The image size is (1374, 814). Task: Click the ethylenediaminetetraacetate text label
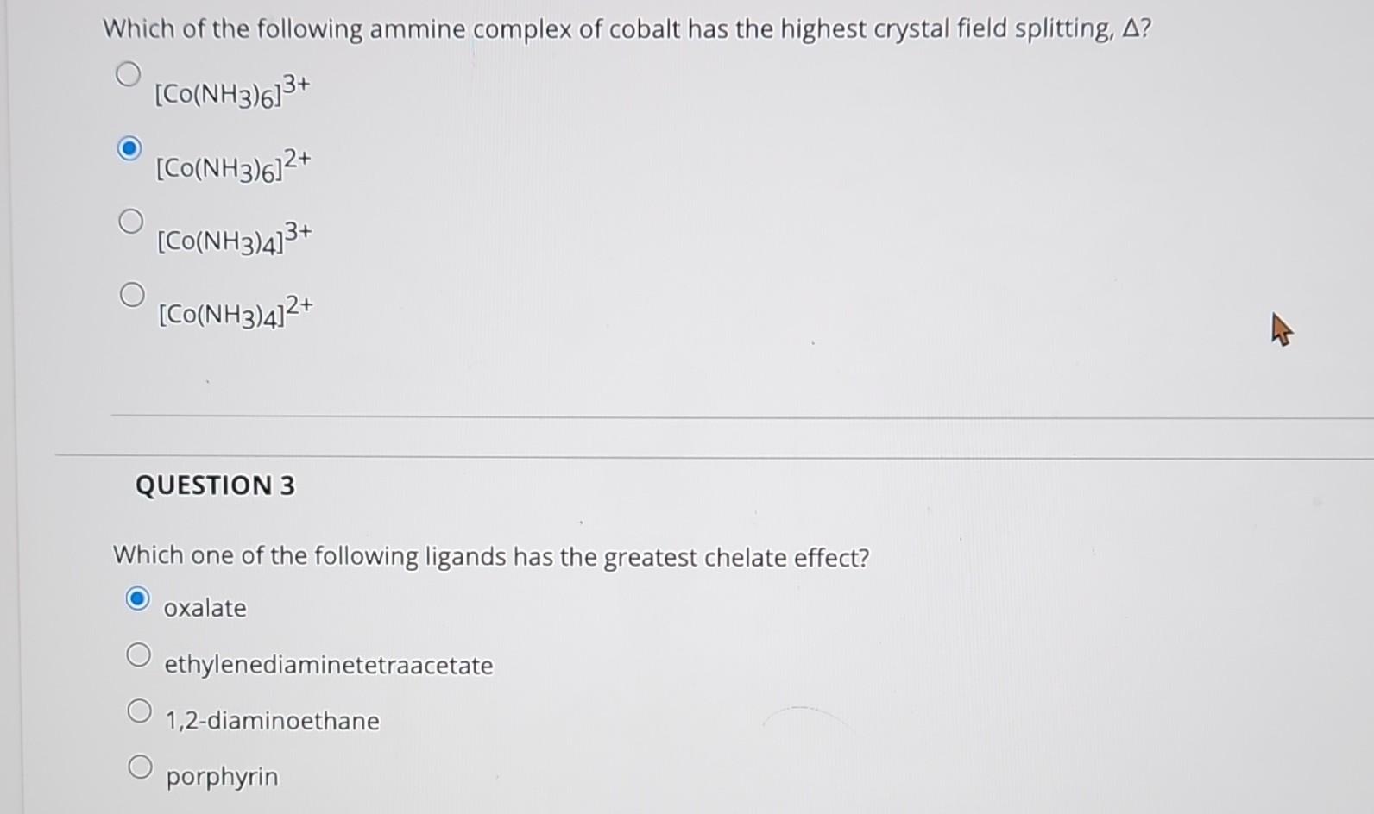point(329,665)
